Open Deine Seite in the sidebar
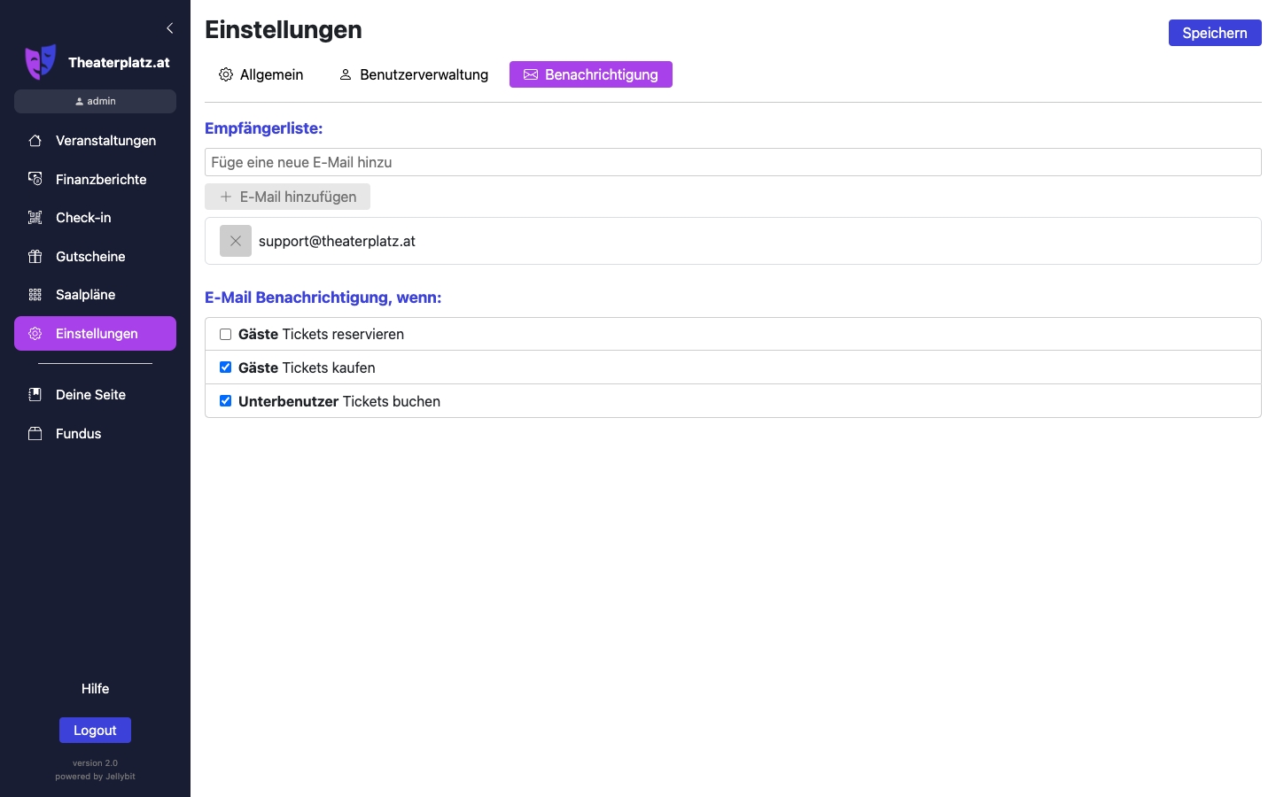 click(89, 395)
